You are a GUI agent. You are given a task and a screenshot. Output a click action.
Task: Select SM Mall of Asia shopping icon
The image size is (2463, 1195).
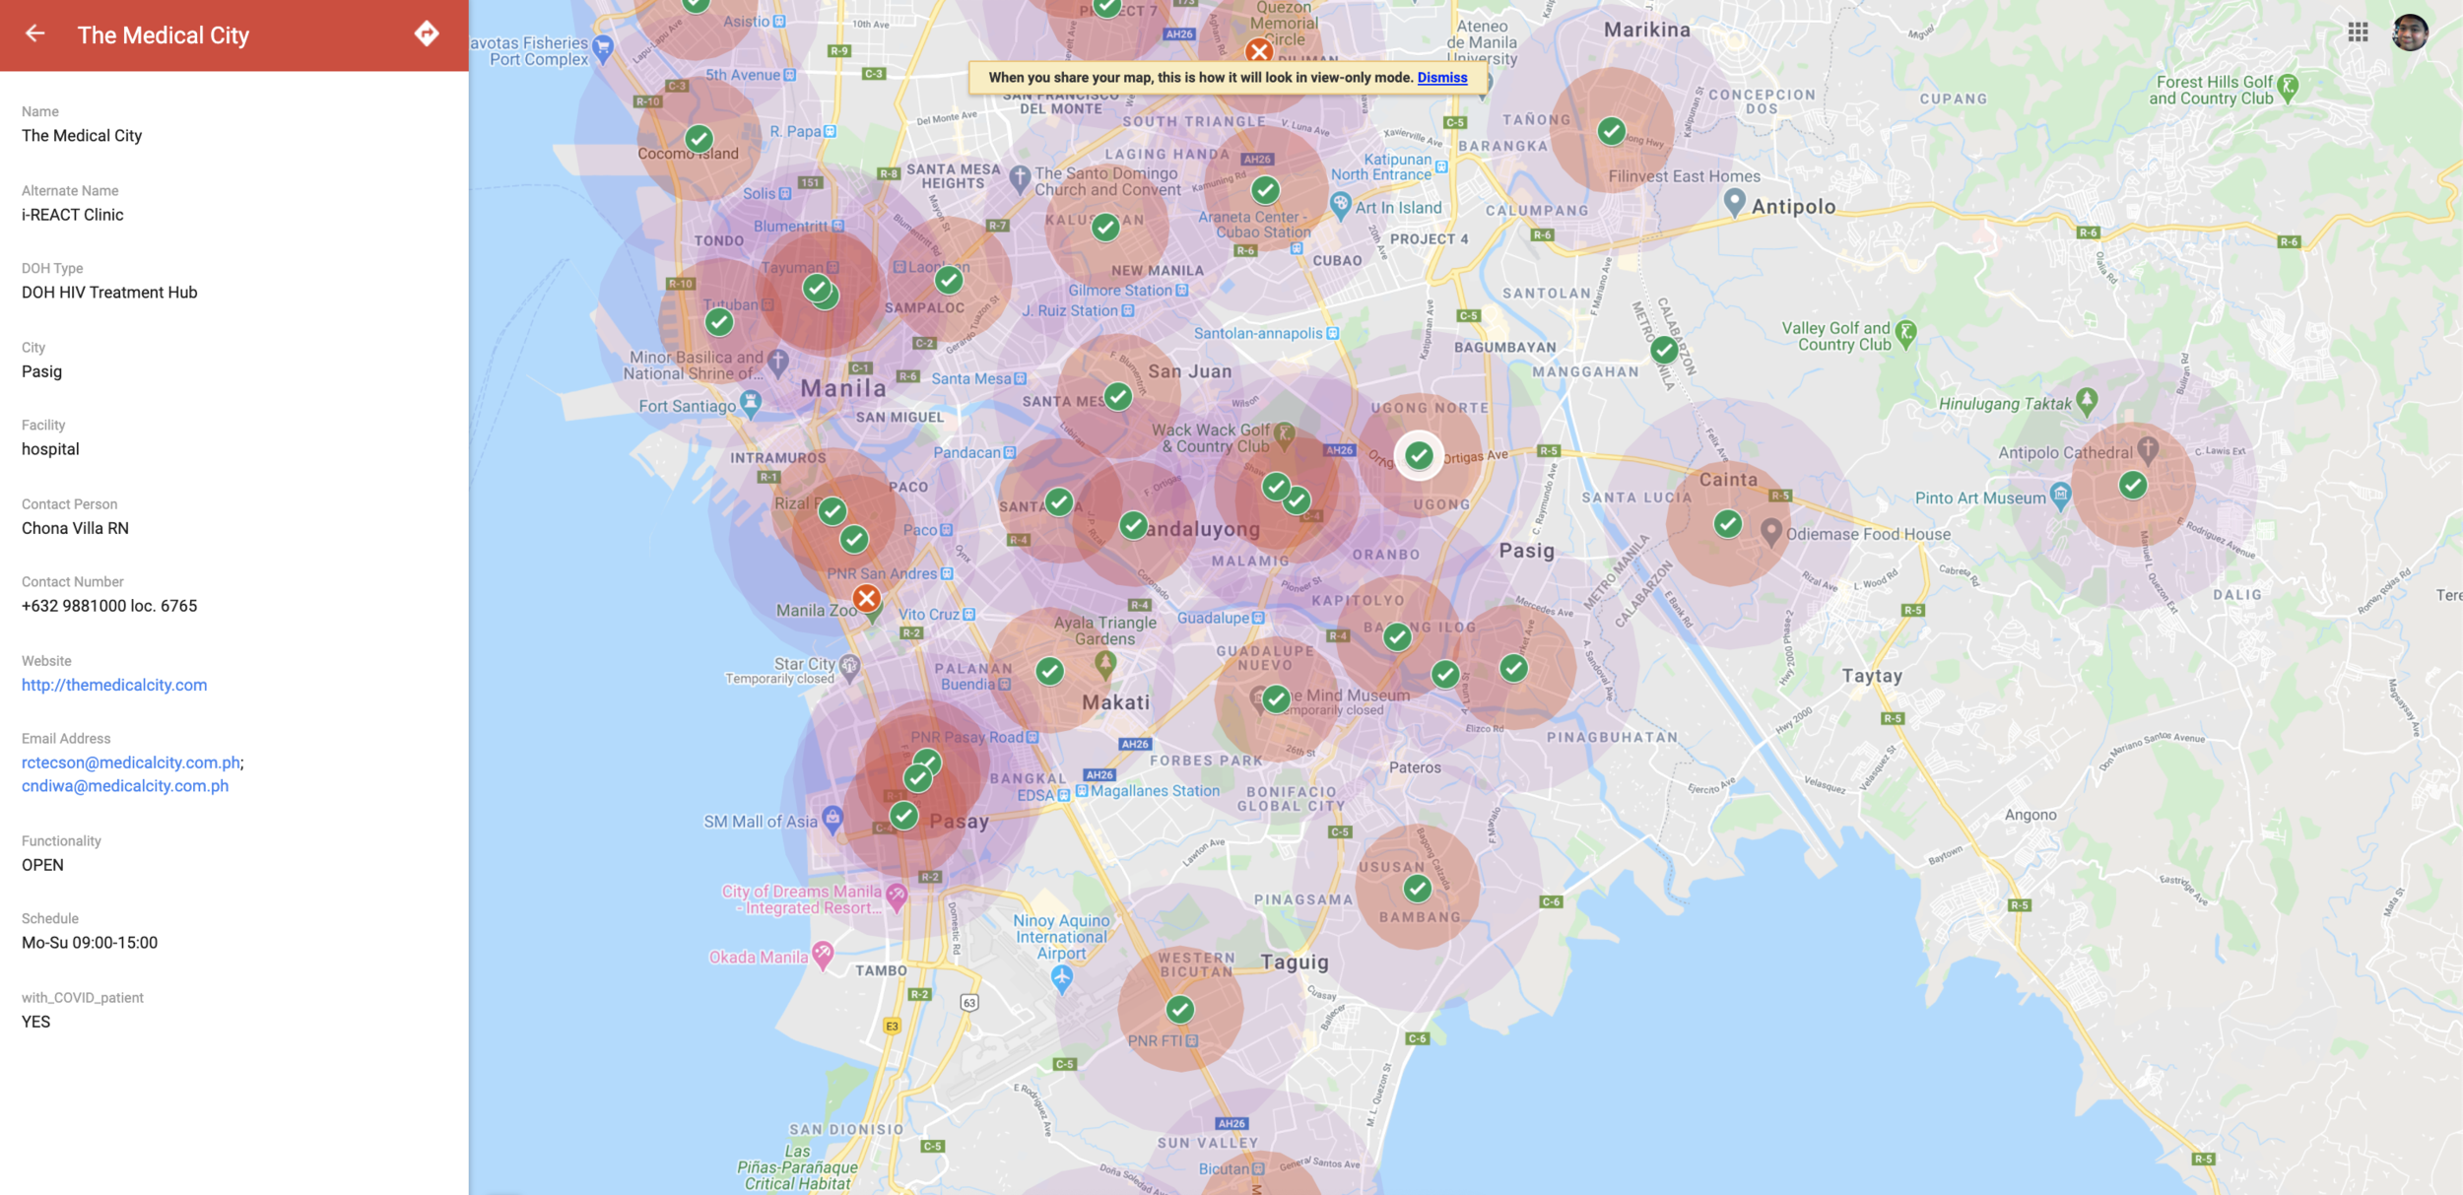[x=833, y=818]
